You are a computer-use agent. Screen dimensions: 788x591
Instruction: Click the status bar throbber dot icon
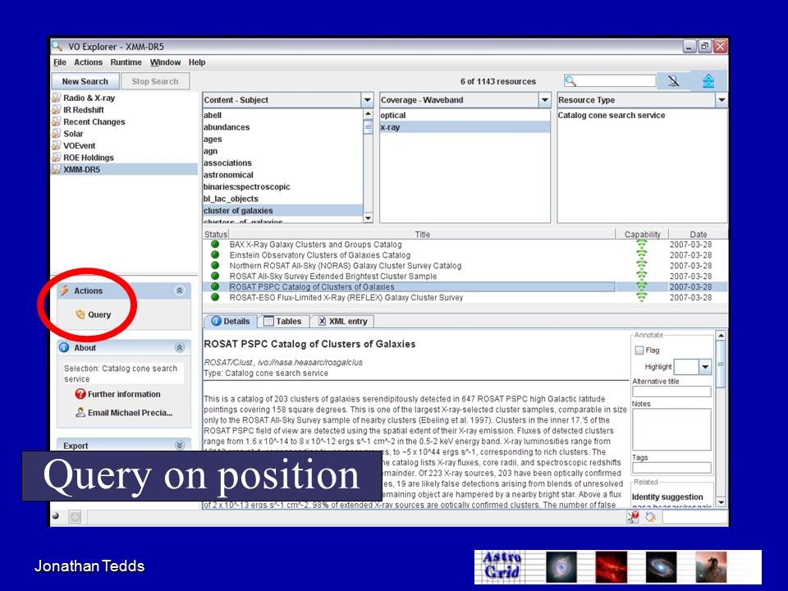[x=56, y=515]
